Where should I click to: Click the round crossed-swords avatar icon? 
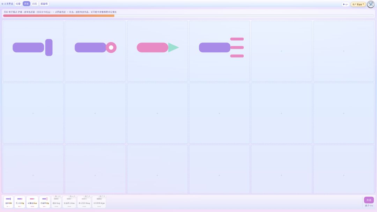click(x=371, y=4)
